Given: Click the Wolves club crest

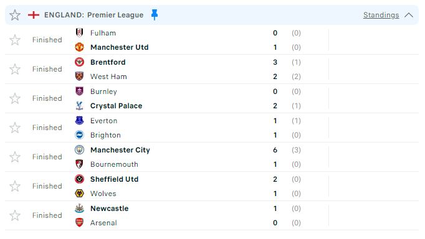Looking at the screenshot, I should [x=79, y=194].
